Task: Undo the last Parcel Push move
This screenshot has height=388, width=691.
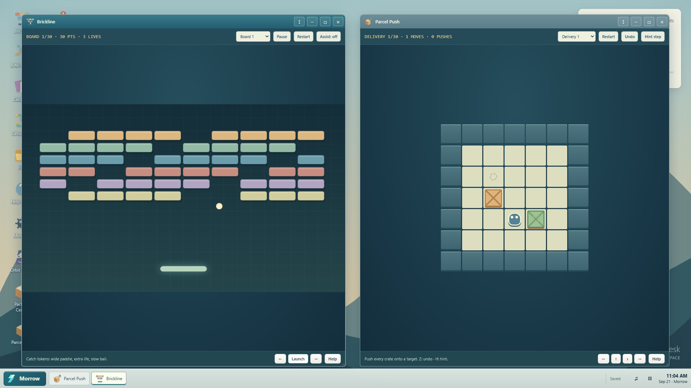Action: coord(629,37)
